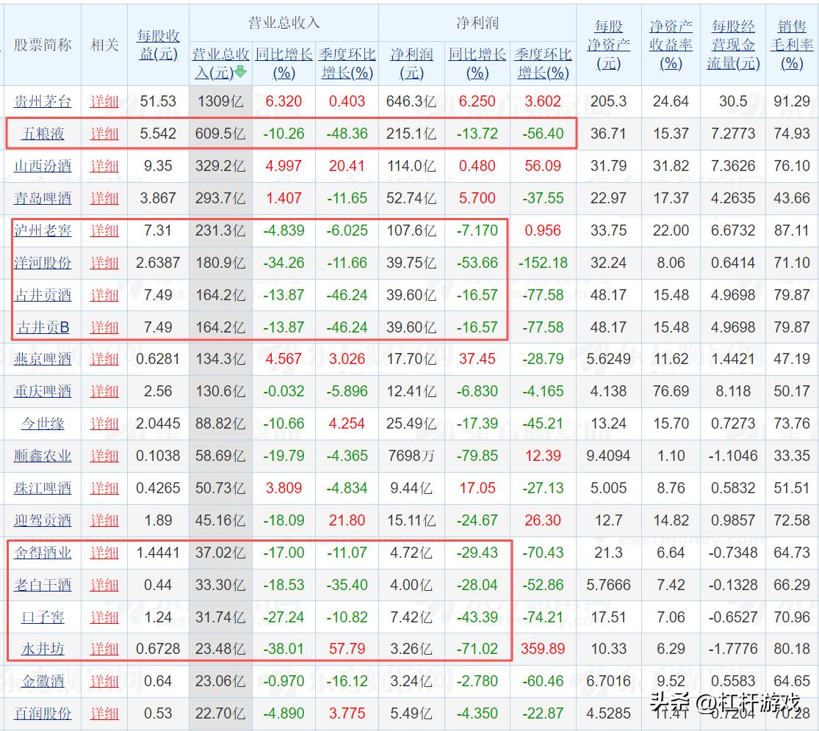Select the 646.3亿 net profit cell

click(411, 101)
